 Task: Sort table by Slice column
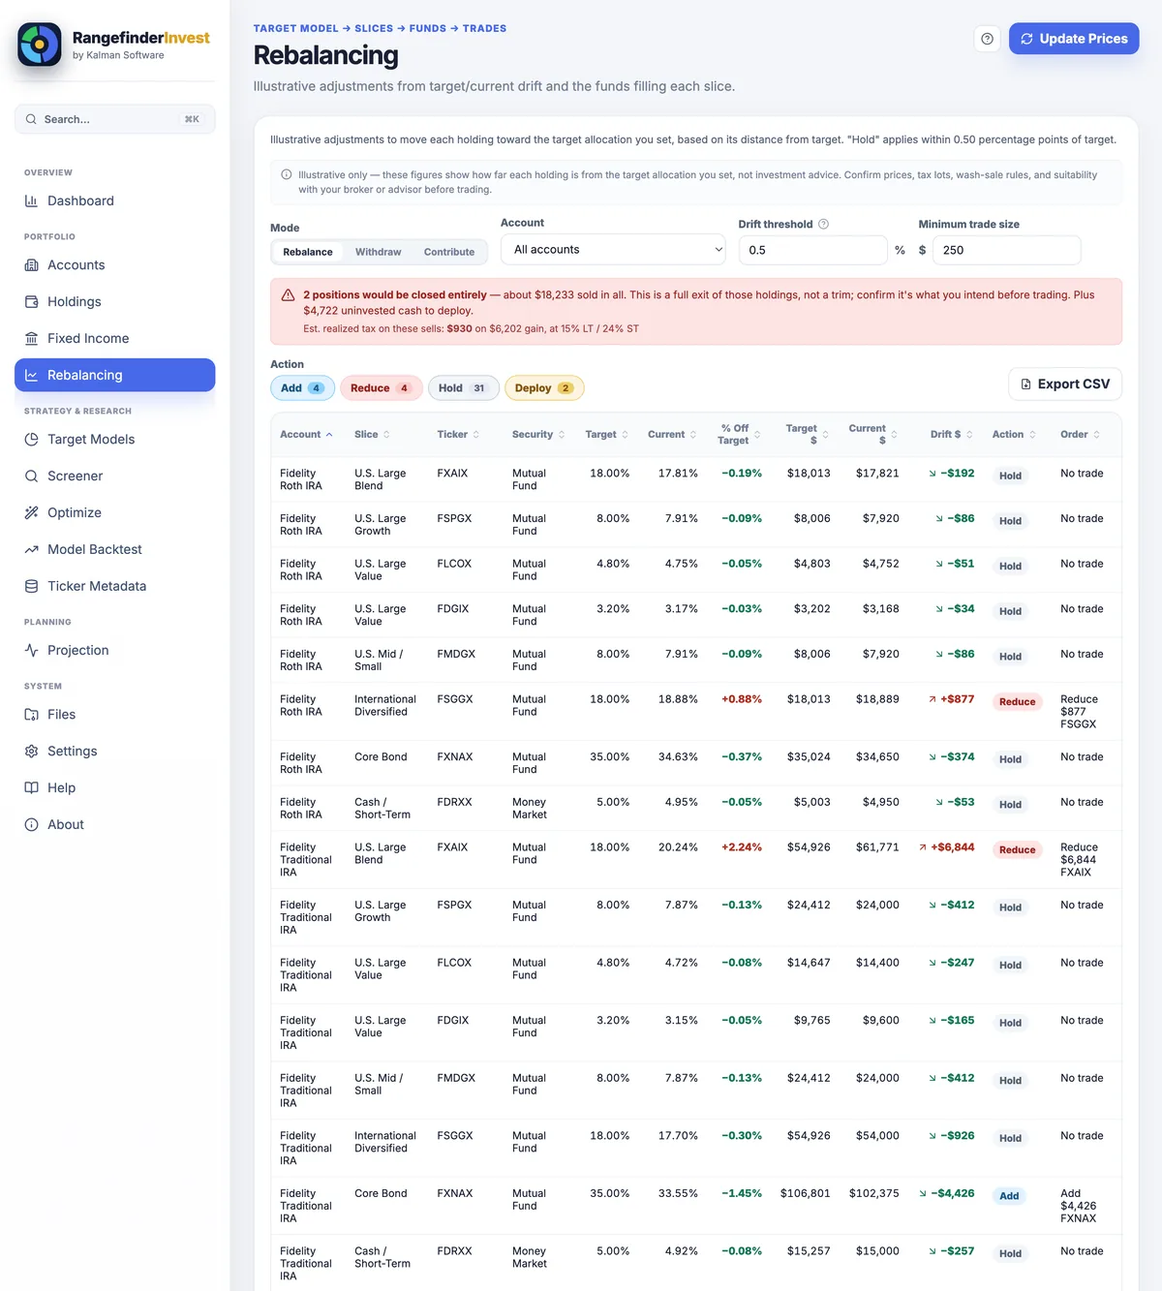point(372,435)
